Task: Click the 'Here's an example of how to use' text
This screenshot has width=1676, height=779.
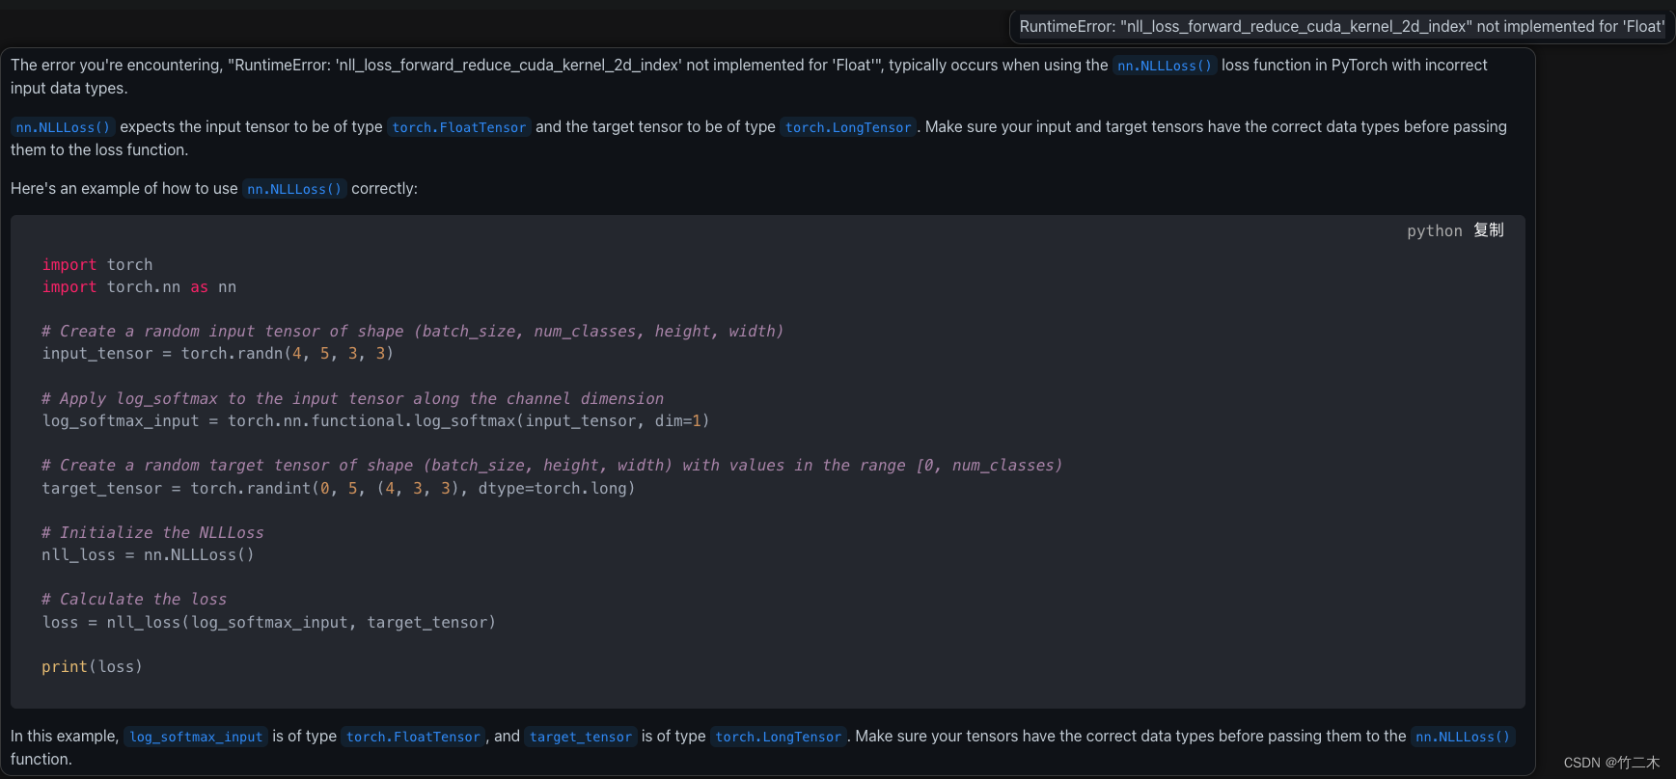Action: point(124,189)
